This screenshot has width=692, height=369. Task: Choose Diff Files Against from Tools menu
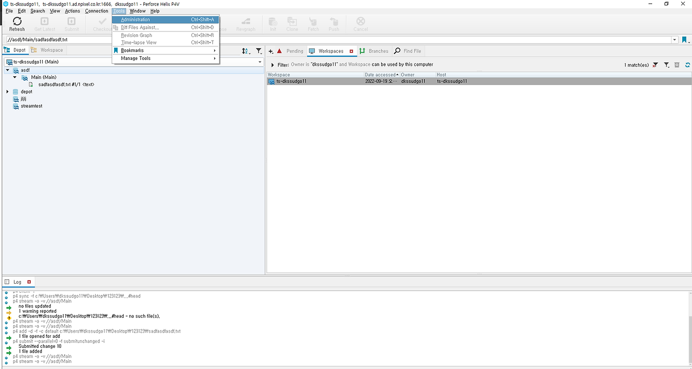[165, 27]
